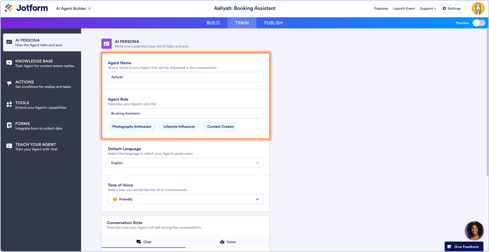
Task: Open the user profile avatar
Action: [478, 8]
